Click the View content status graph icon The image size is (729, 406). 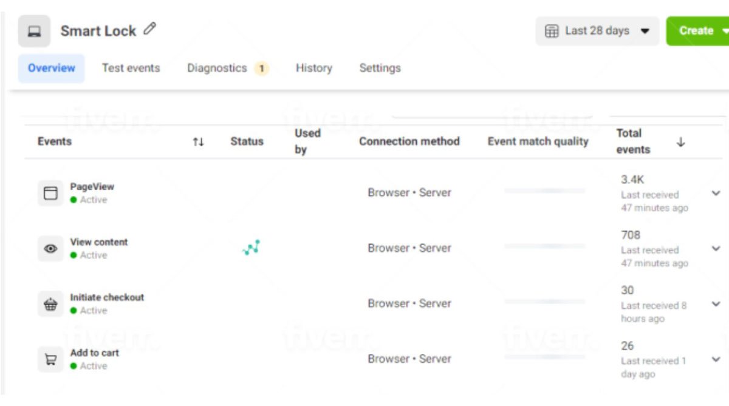coord(251,248)
